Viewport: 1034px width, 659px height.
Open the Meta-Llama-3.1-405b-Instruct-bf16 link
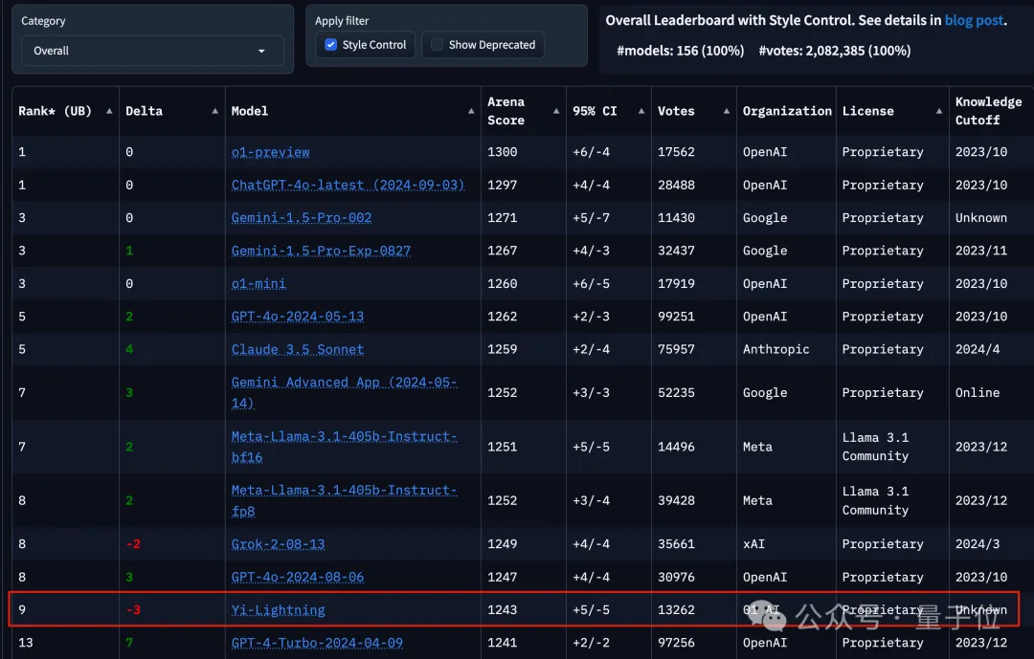tap(344, 447)
